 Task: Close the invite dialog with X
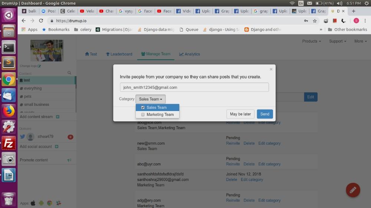click(x=271, y=69)
